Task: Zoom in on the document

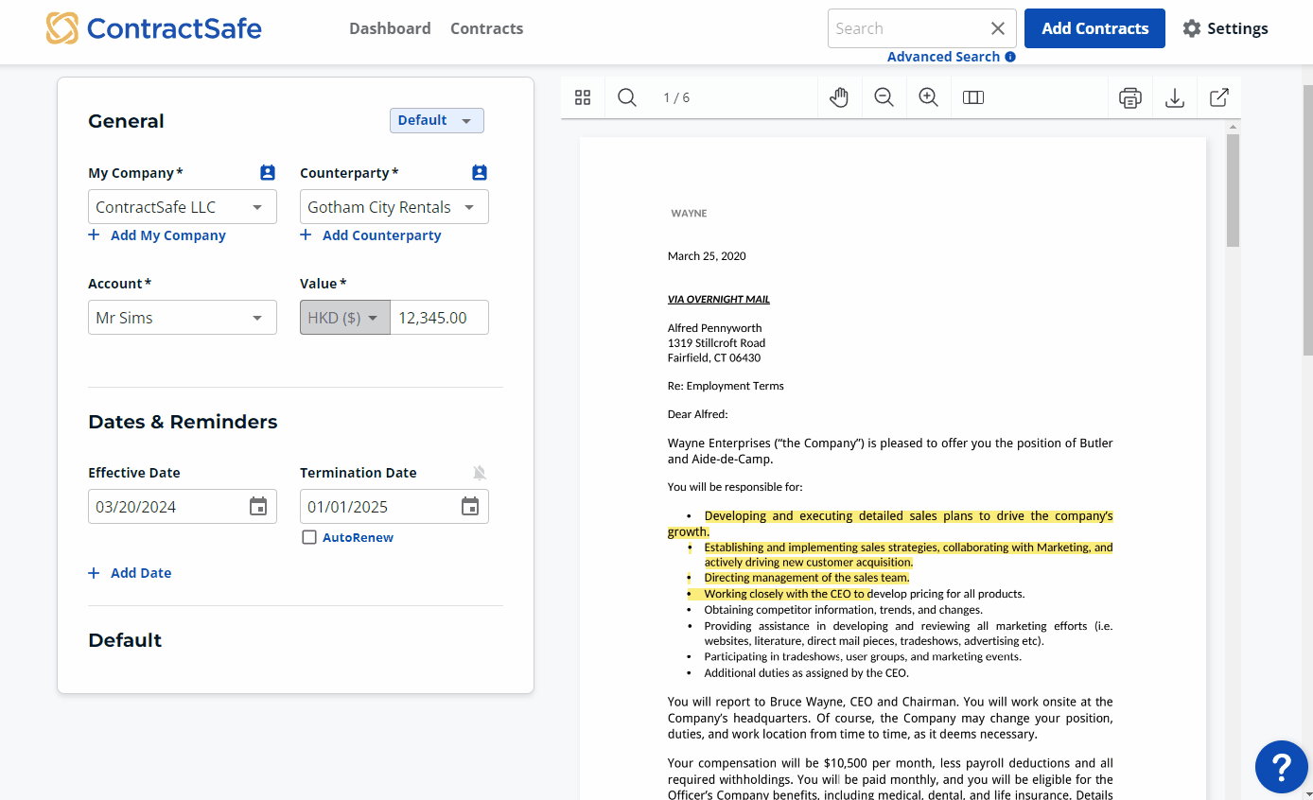Action: [x=929, y=97]
